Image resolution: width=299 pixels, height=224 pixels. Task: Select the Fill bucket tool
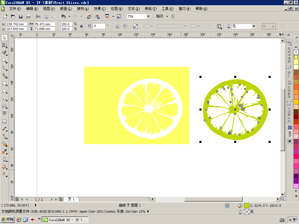coord(4,167)
